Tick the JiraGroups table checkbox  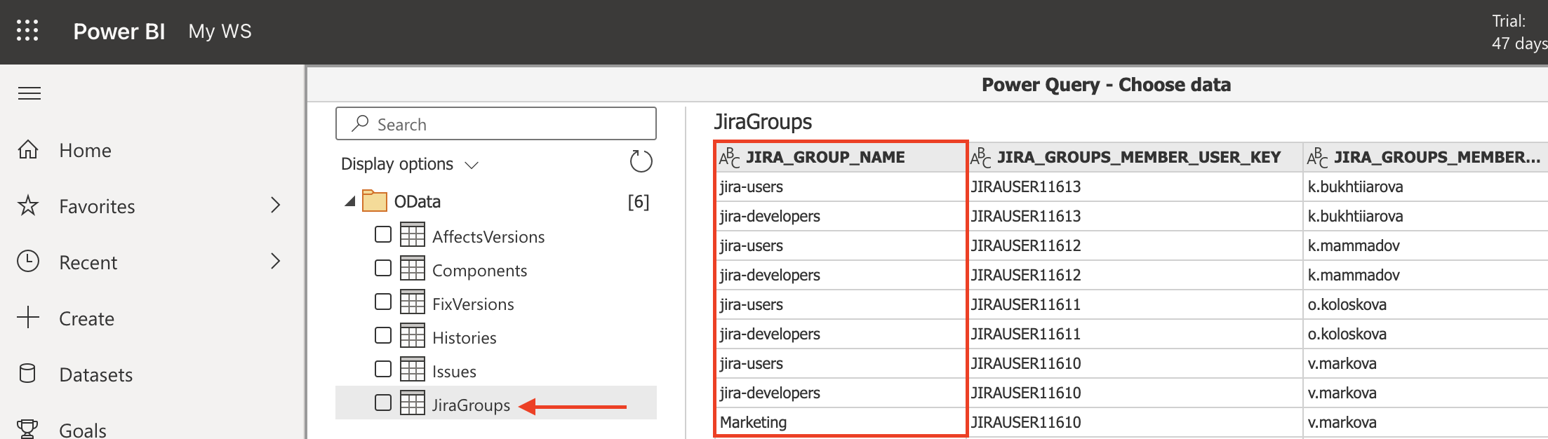click(x=383, y=403)
